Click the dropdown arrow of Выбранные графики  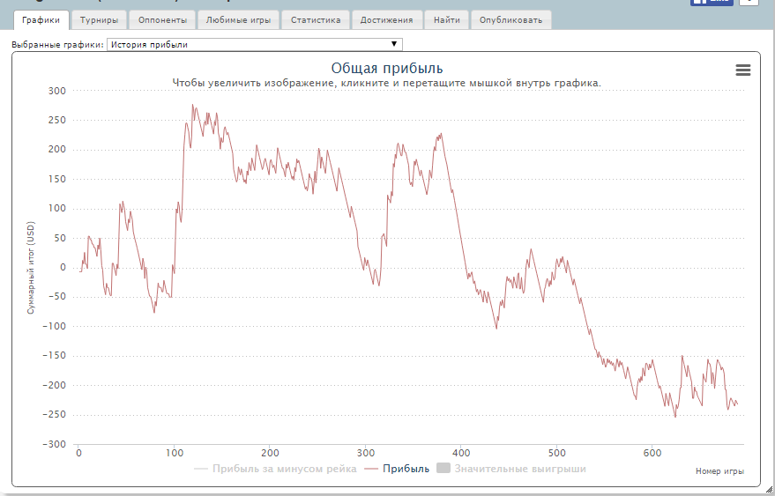point(394,44)
